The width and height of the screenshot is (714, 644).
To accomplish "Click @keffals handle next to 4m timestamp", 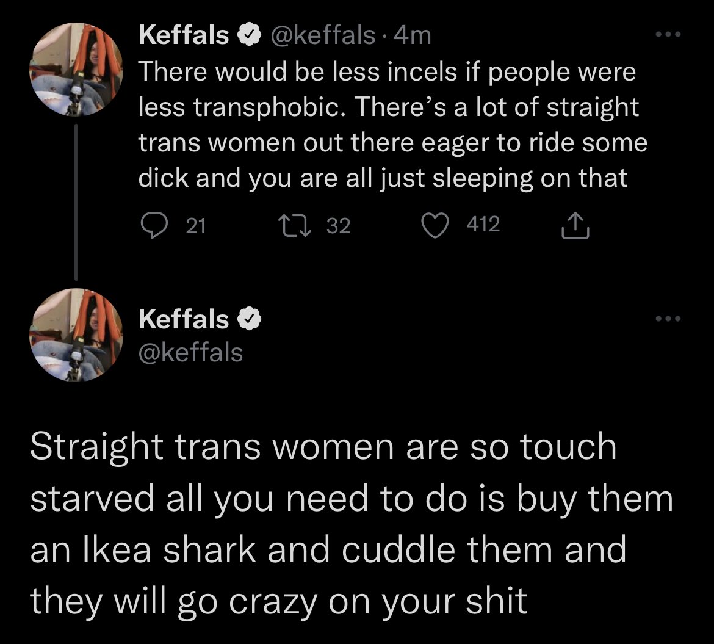I will tap(323, 36).
